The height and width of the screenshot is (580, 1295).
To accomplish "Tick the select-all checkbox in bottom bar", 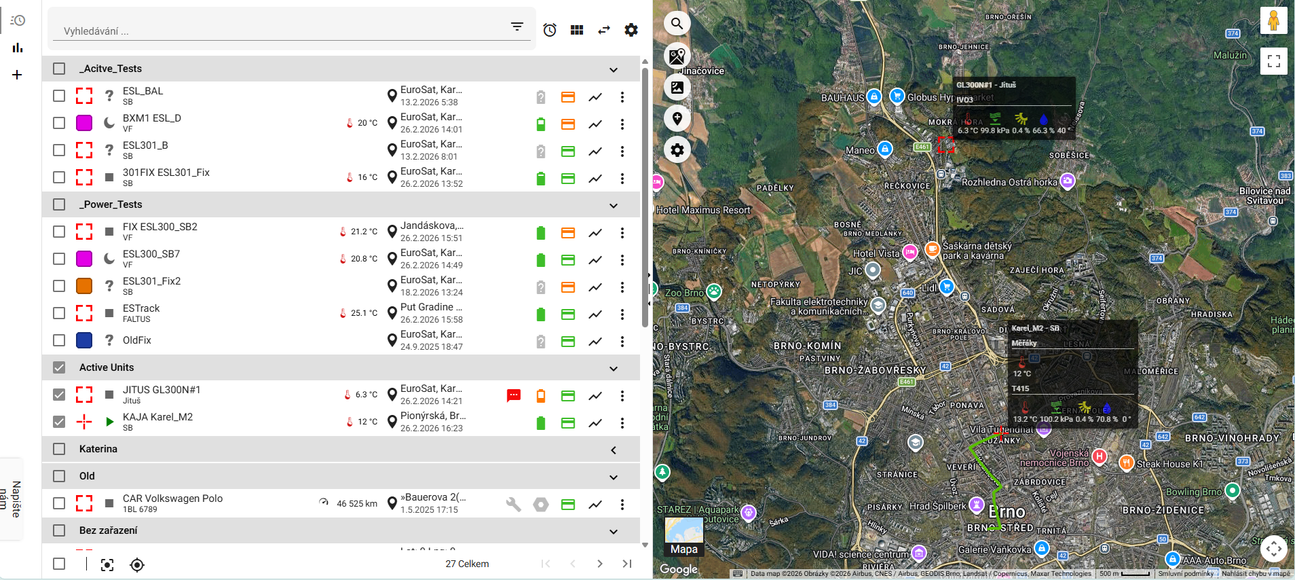I will [59, 564].
